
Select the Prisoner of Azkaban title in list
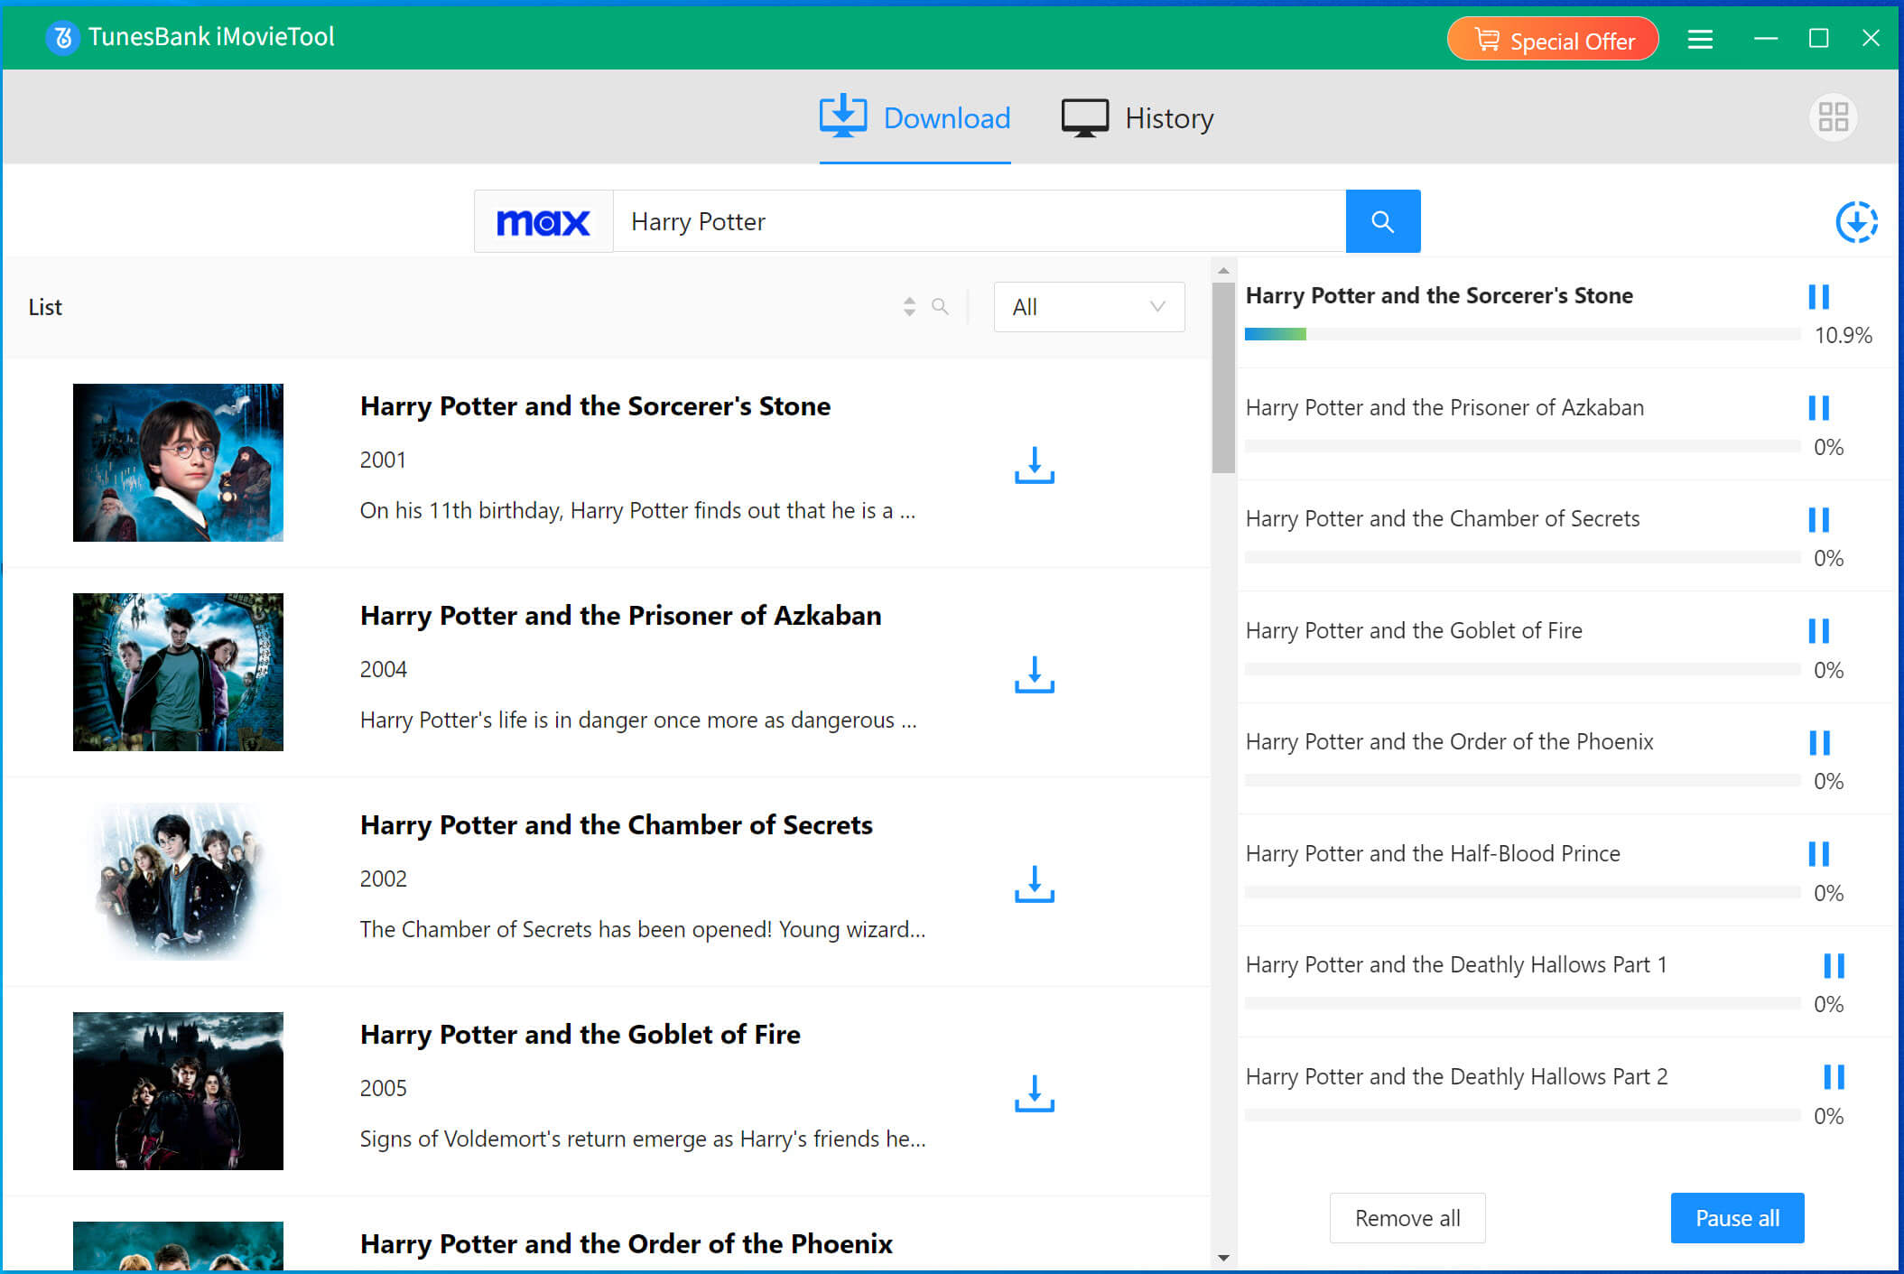[621, 616]
